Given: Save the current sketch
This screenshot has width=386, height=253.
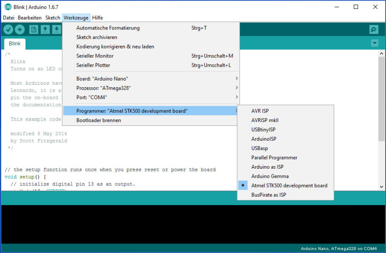Looking at the screenshot, I should click(57, 29).
